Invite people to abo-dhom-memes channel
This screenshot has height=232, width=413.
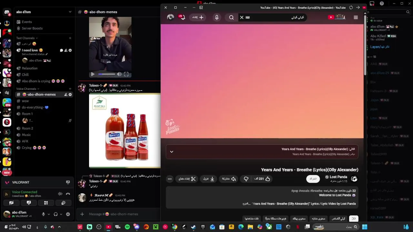pos(66,94)
